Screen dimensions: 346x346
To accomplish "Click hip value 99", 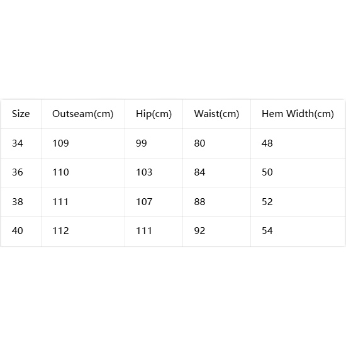I will pyautogui.click(x=141, y=143).
